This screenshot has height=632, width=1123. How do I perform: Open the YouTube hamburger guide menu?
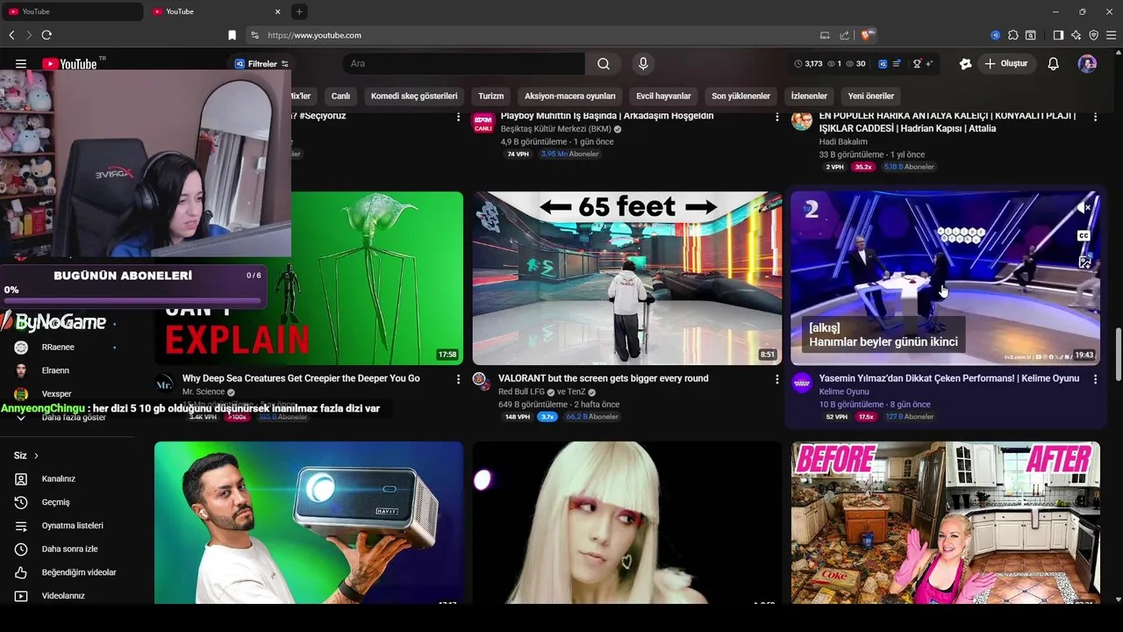pyautogui.click(x=21, y=64)
